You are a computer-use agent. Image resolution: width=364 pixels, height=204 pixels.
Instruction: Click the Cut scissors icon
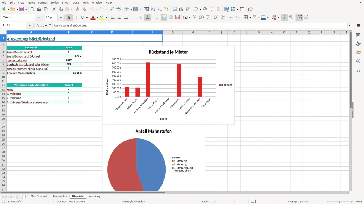click(x=54, y=9)
